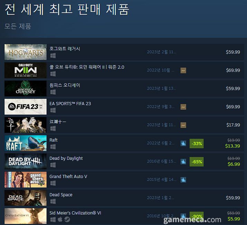Click the Apple platform icon under Civilization VI
This screenshot has height=225, width=247.
60,219
